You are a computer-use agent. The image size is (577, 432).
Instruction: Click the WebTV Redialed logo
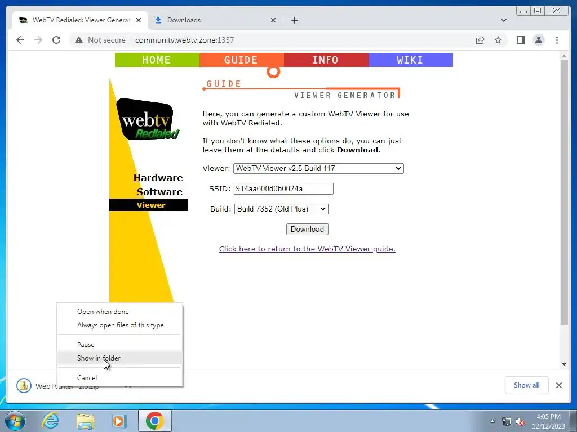(x=147, y=119)
